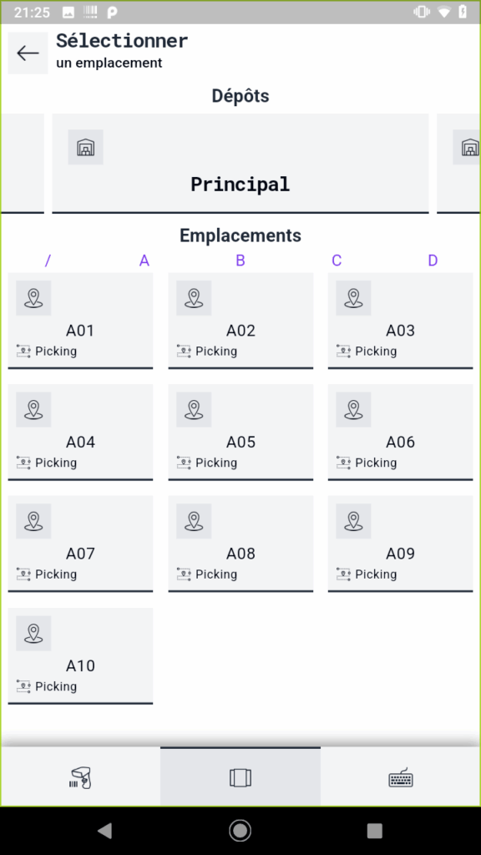Image resolution: width=481 pixels, height=855 pixels.
Task: Filter locations by letter C
Action: (337, 261)
